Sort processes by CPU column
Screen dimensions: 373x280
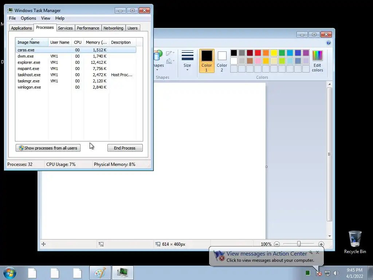(78, 42)
